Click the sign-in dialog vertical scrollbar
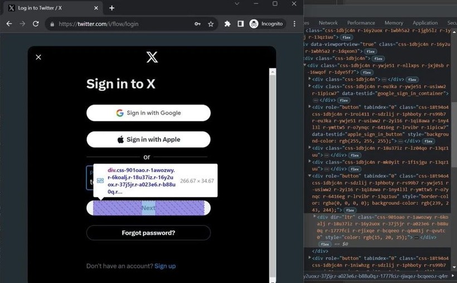457x283 pixels. [x=273, y=175]
